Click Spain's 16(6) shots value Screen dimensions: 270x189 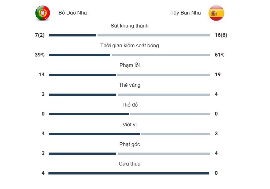click(221, 35)
